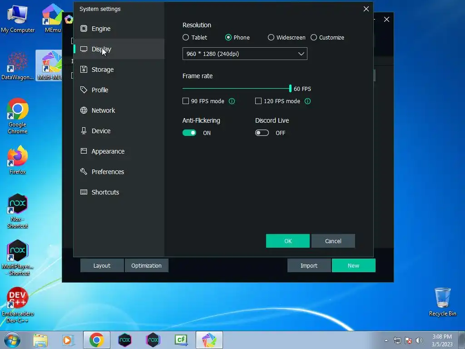Open Device settings section

[119, 131]
